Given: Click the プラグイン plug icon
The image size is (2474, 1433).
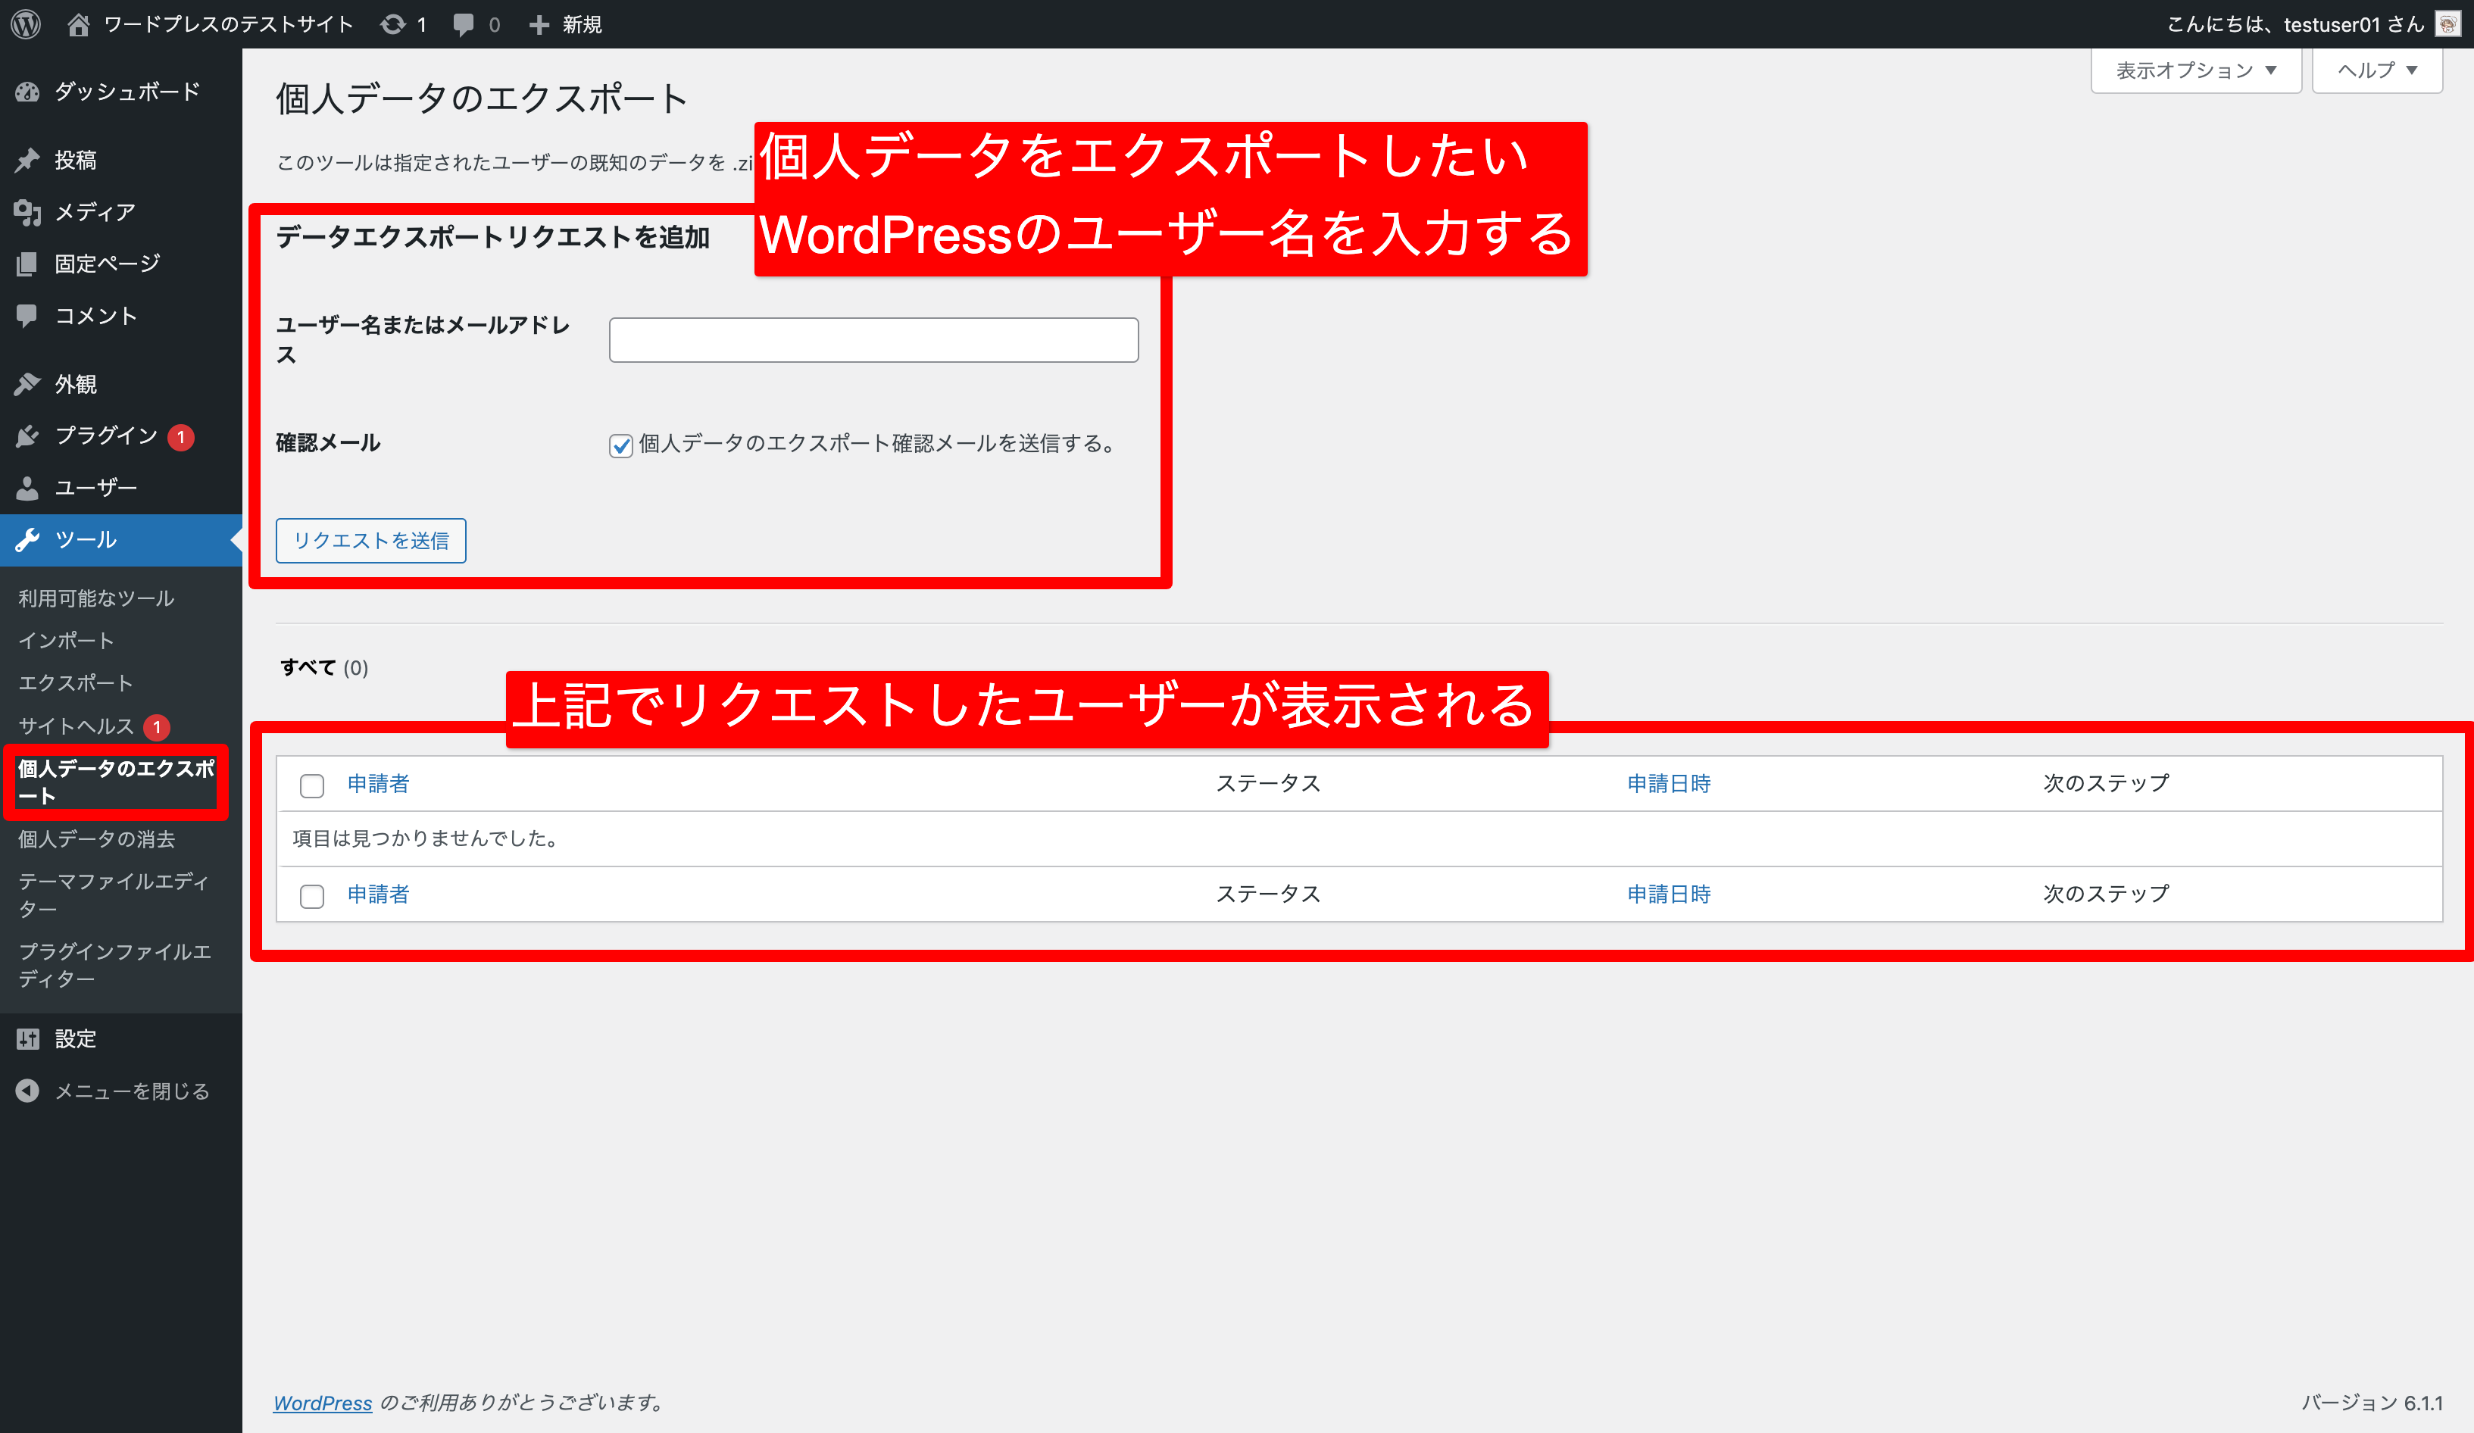Looking at the screenshot, I should 27,436.
